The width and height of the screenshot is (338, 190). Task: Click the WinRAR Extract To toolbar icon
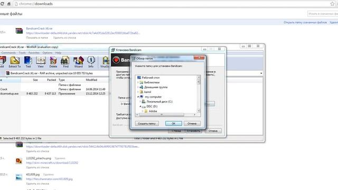point(15,62)
